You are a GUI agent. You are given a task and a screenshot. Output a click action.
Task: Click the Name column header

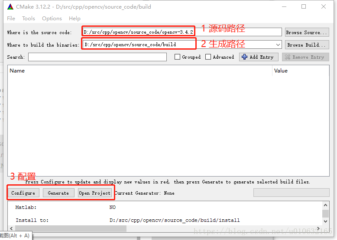pos(140,71)
